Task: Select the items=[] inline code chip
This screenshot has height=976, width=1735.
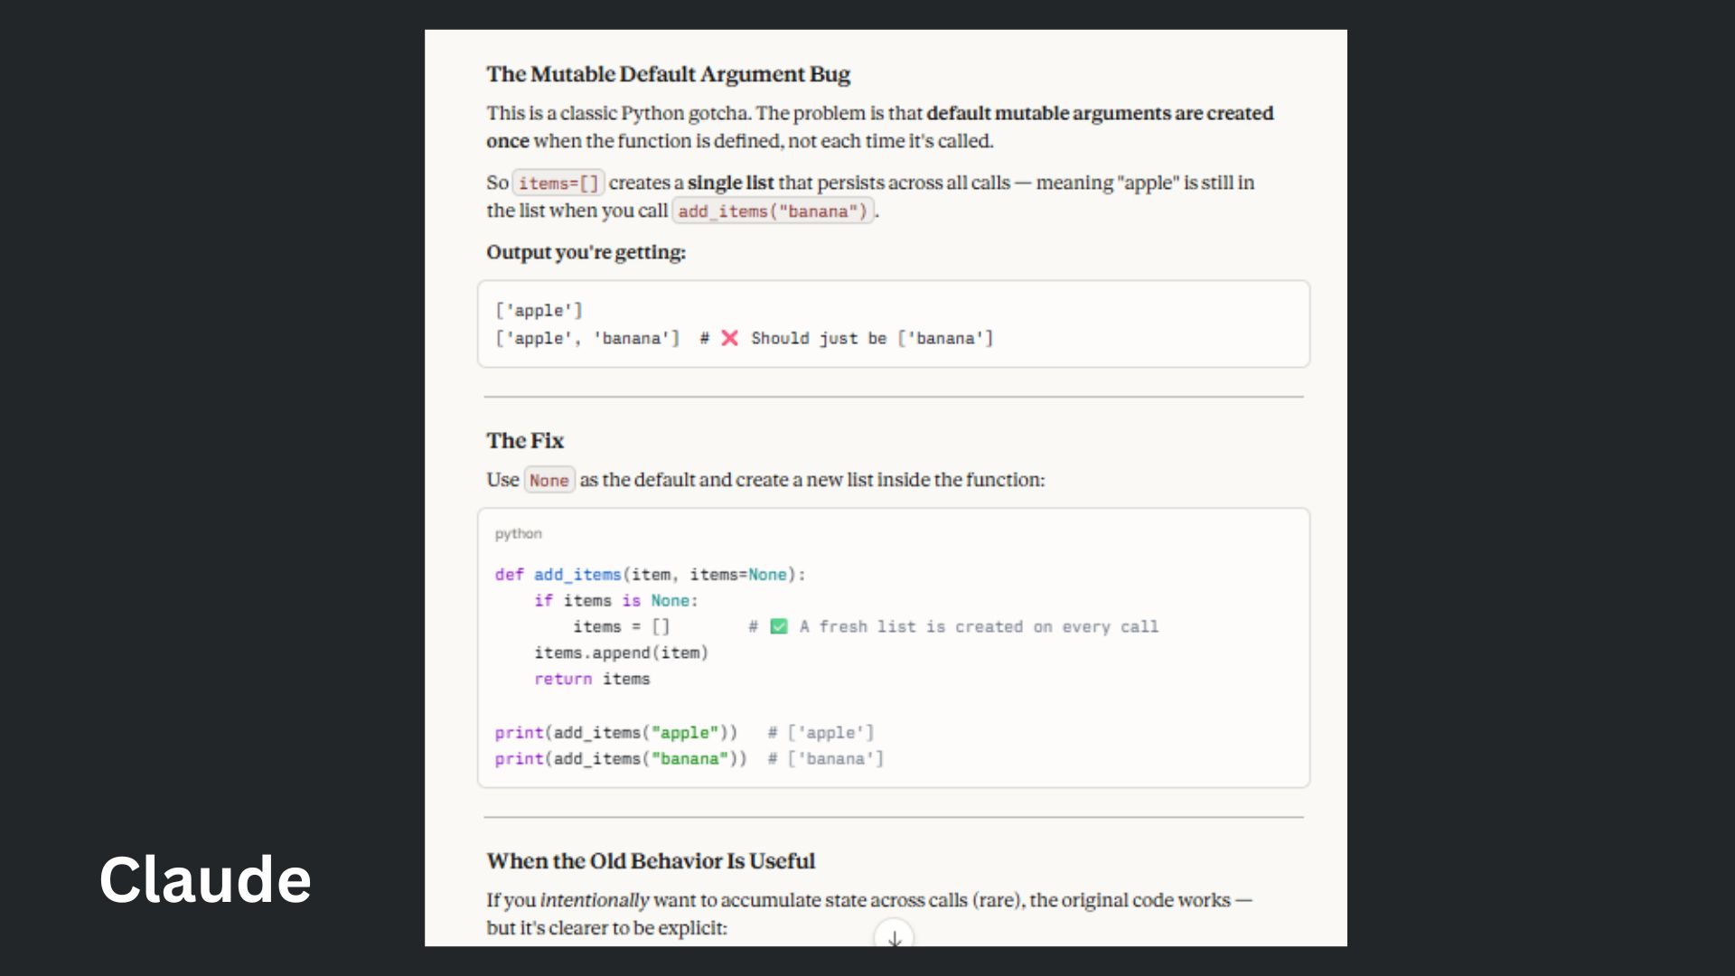Action: point(558,183)
